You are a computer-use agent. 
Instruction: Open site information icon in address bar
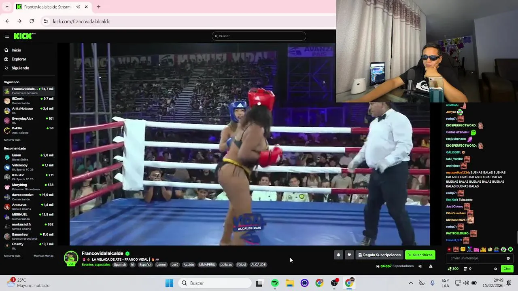pos(46,21)
